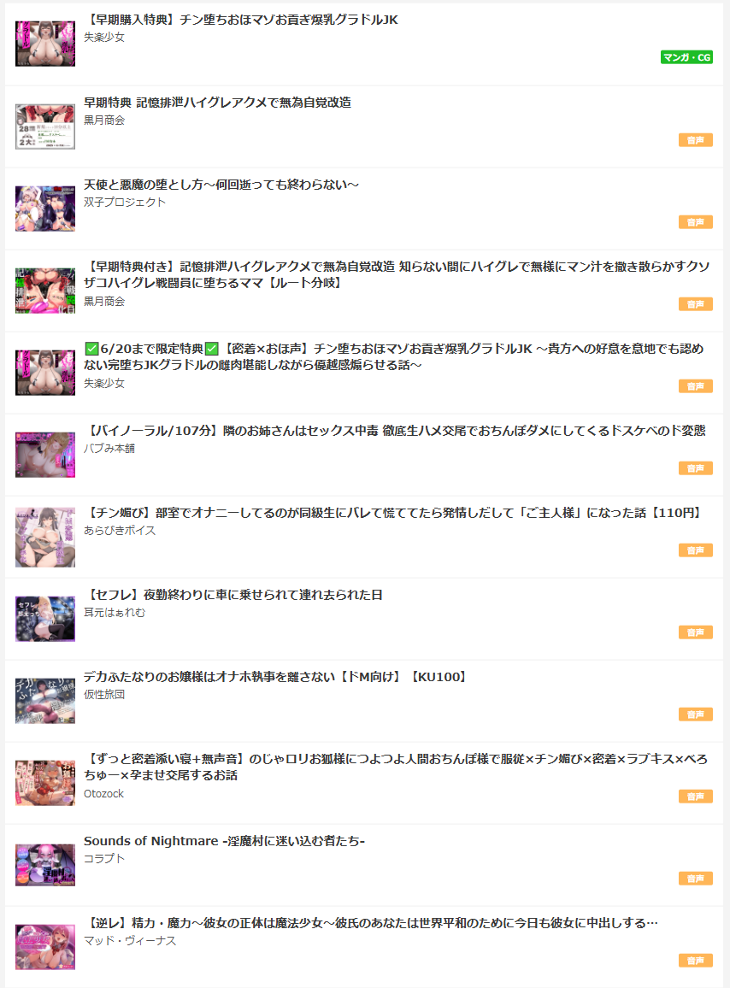
Task: Open the 天使と悪魔の堕とし方 title link
Action: [221, 185]
